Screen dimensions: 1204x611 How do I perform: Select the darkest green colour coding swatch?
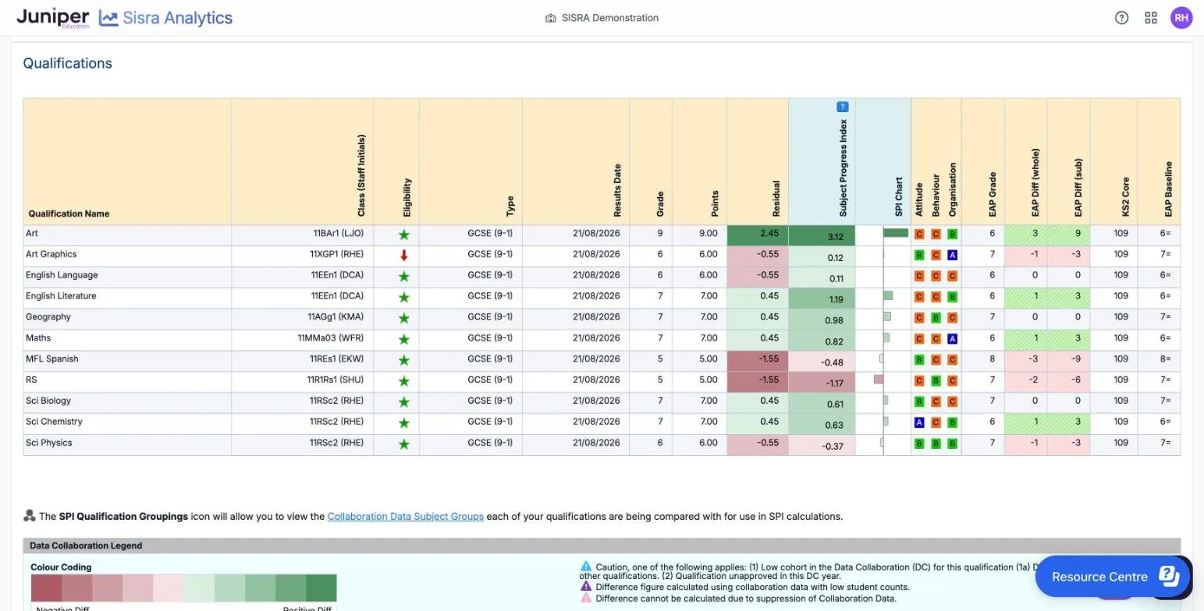tap(321, 588)
